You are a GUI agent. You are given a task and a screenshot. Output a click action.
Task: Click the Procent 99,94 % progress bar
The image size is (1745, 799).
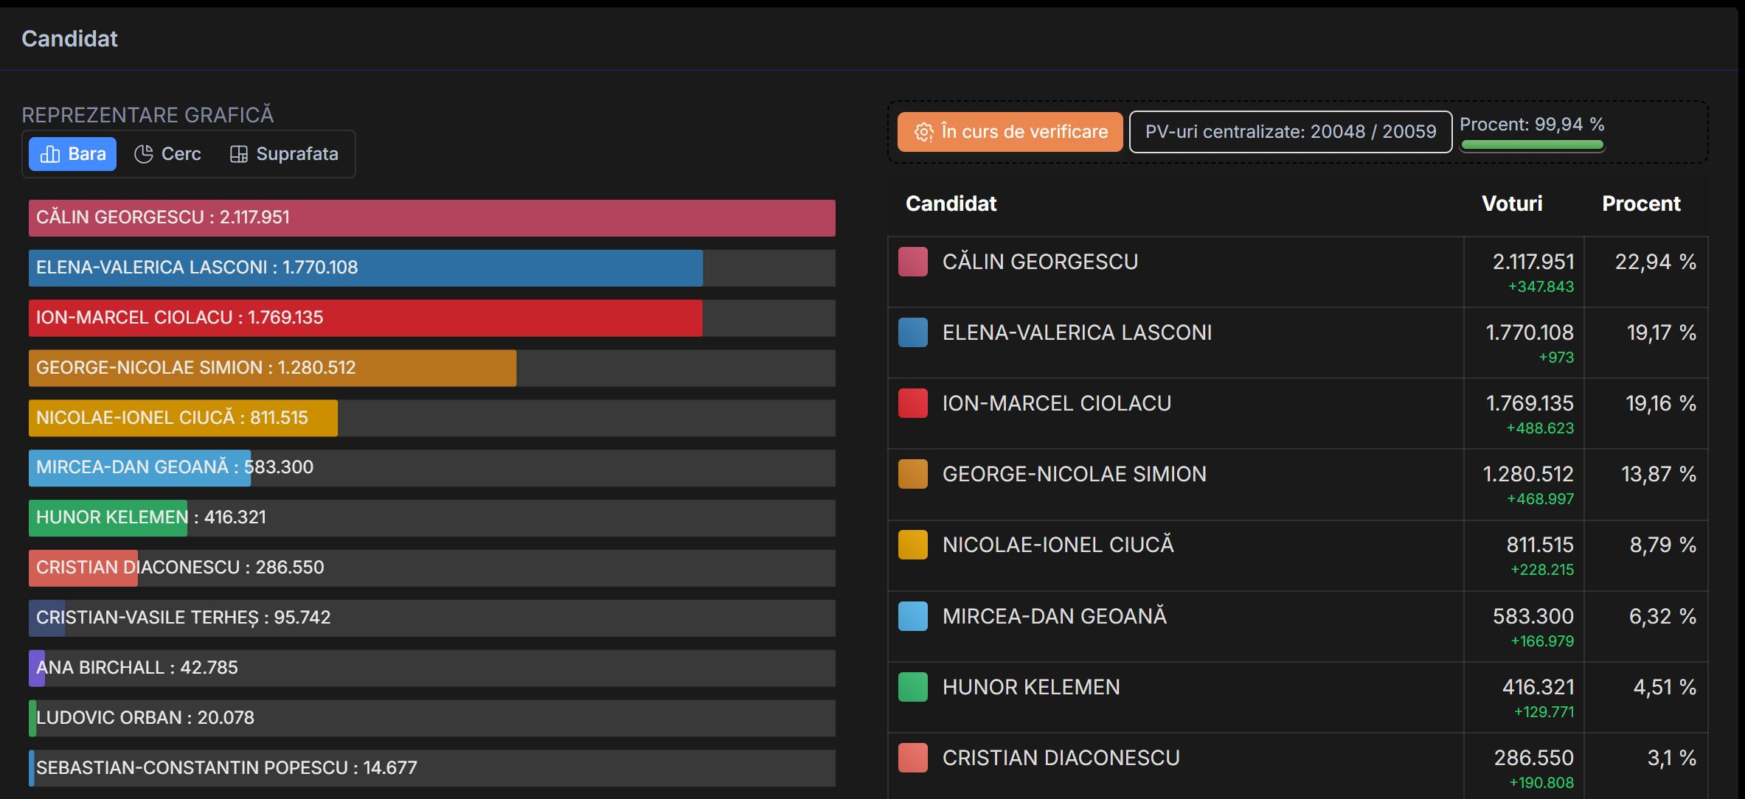[x=1532, y=144]
